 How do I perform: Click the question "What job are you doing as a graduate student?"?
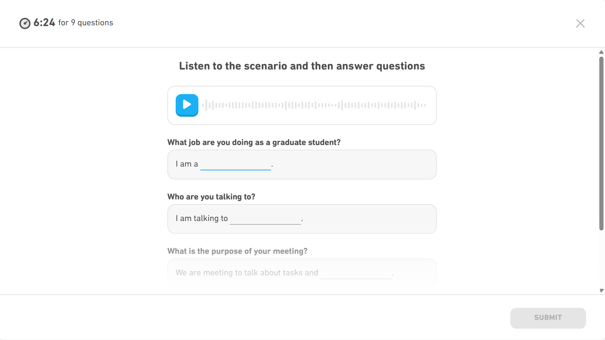pos(254,142)
